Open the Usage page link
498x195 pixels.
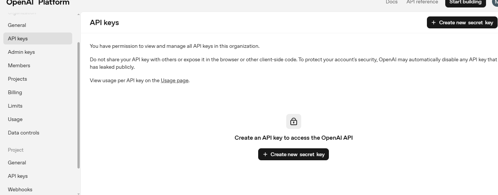[175, 80]
